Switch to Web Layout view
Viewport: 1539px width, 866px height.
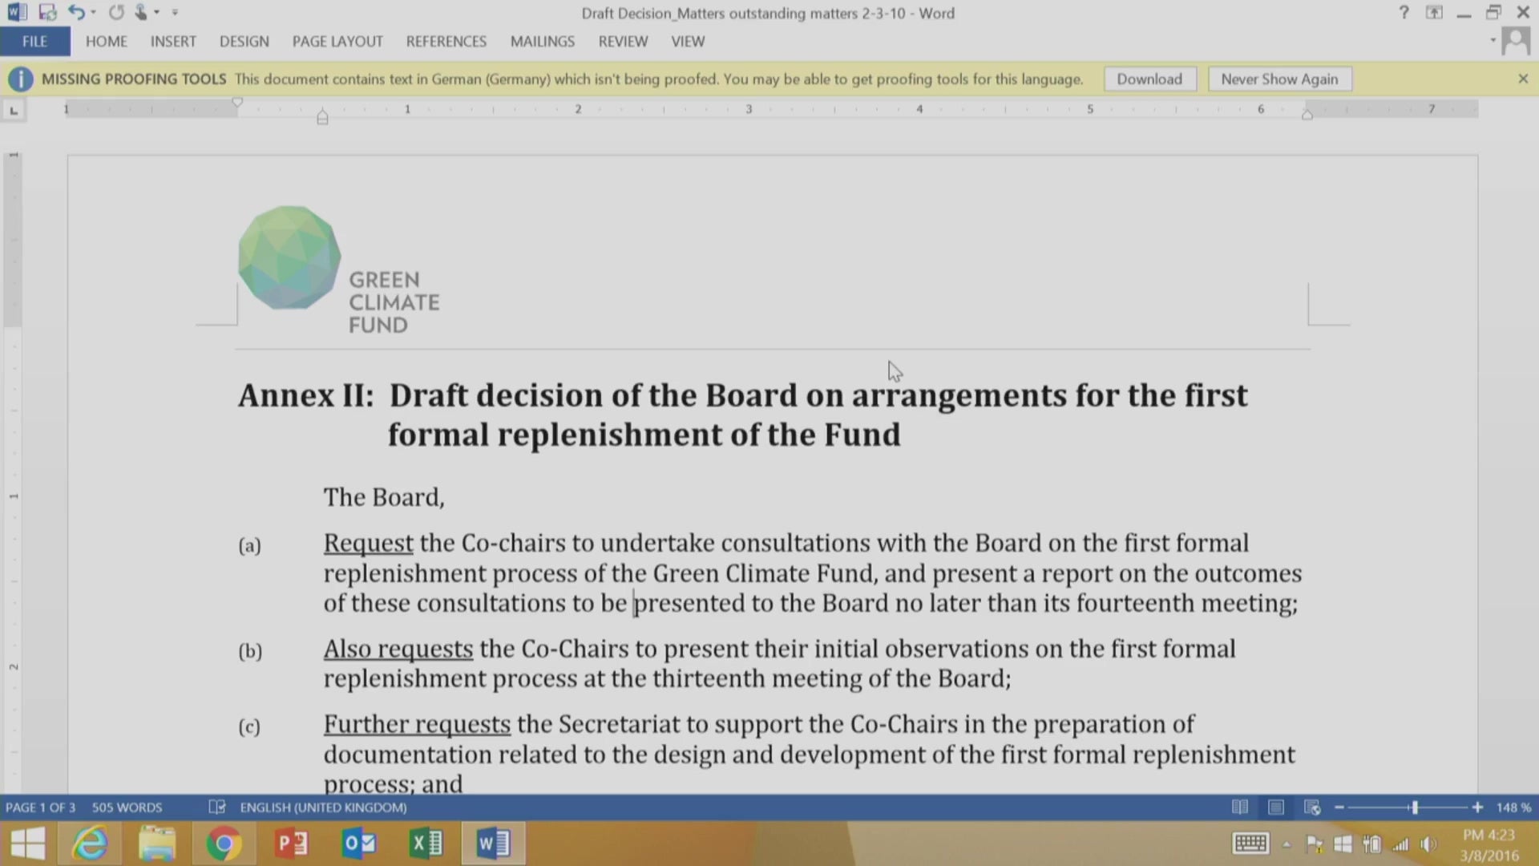pyautogui.click(x=1312, y=807)
